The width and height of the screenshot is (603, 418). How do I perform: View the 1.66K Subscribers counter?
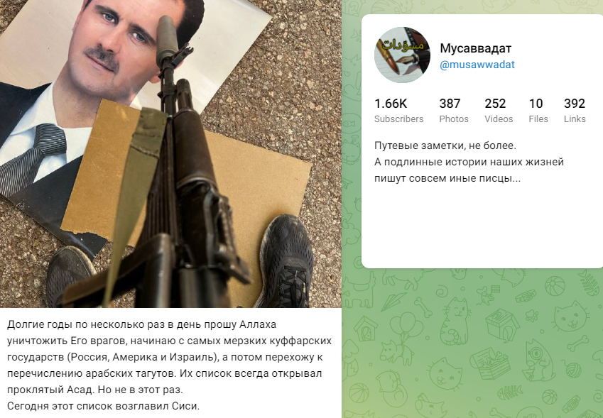pos(398,111)
